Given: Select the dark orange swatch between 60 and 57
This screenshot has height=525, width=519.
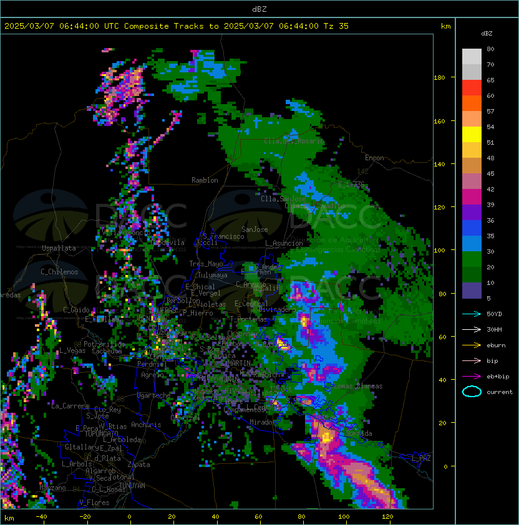Looking at the screenshot, I should click(x=472, y=103).
